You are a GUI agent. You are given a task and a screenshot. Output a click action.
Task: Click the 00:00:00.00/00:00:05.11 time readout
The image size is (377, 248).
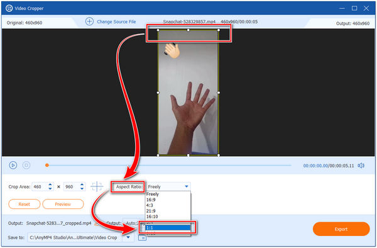(x=329, y=166)
